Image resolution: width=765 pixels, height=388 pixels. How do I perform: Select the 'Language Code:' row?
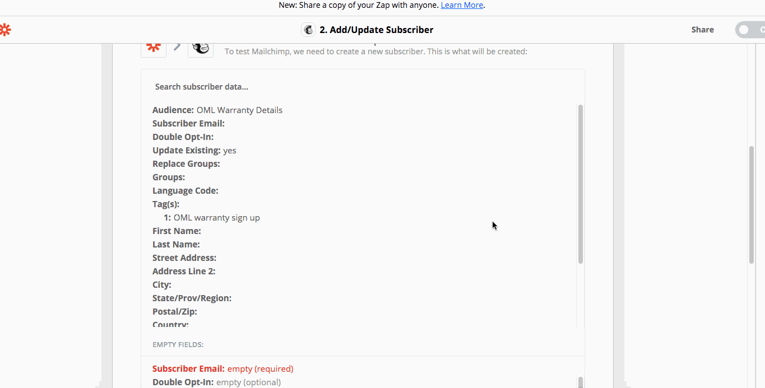186,191
